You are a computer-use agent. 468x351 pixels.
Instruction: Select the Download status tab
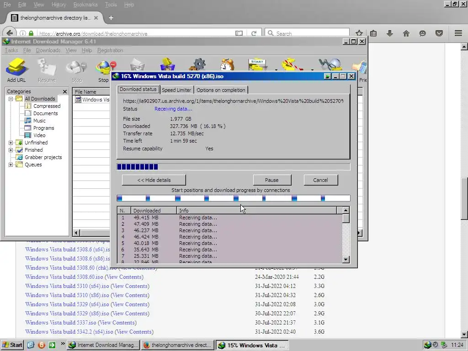(138, 89)
